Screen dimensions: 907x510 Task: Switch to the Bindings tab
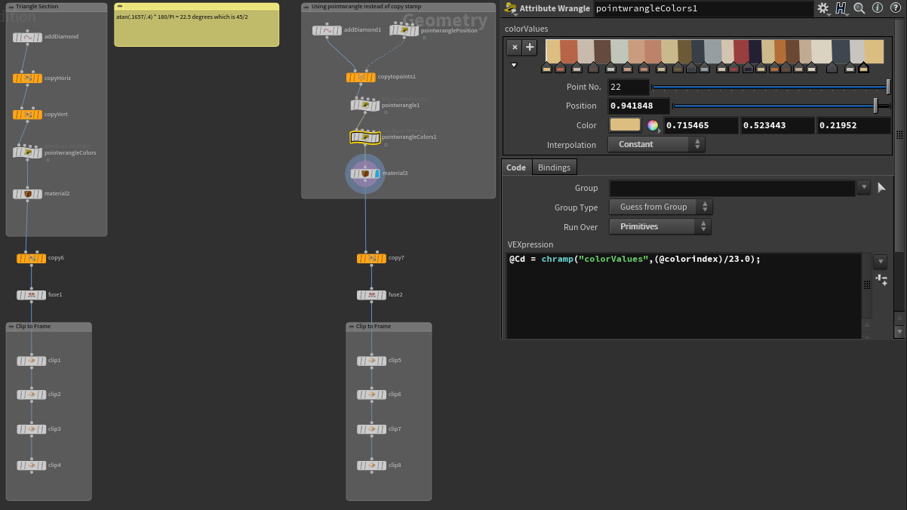(554, 167)
